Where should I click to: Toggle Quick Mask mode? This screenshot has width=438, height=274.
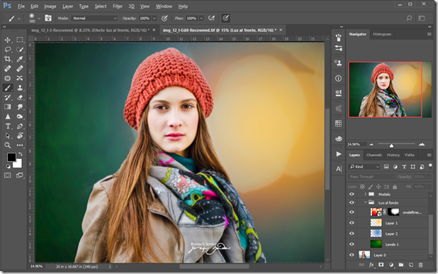tap(8, 175)
